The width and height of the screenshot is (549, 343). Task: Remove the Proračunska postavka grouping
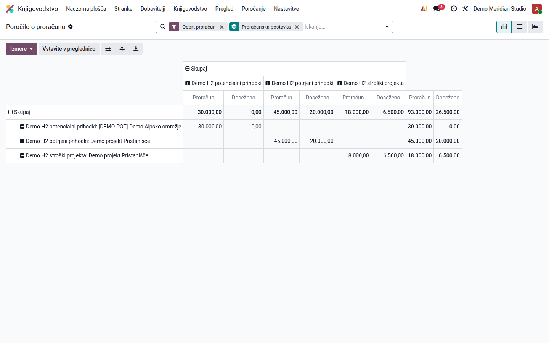click(x=297, y=27)
